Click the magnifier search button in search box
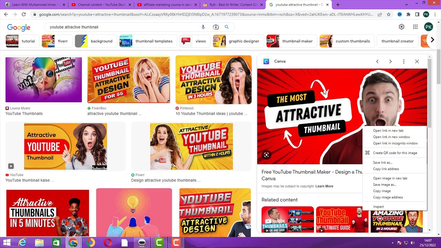This screenshot has width=441, height=248. (227, 27)
